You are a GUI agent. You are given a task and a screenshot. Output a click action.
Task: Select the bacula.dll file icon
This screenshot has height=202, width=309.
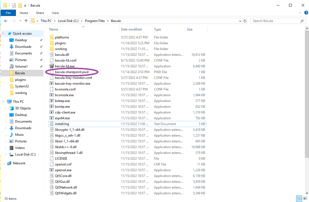52,55
